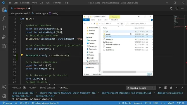Select Downloads in the navigation pane
Viewport: 187px width, 105px height.
click(93, 49)
